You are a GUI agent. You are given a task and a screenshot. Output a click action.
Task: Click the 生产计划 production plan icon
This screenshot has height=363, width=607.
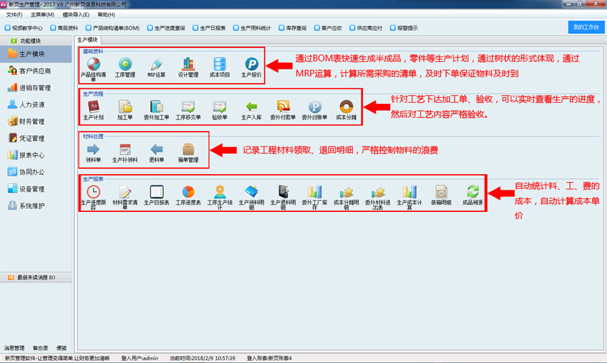[92, 107]
